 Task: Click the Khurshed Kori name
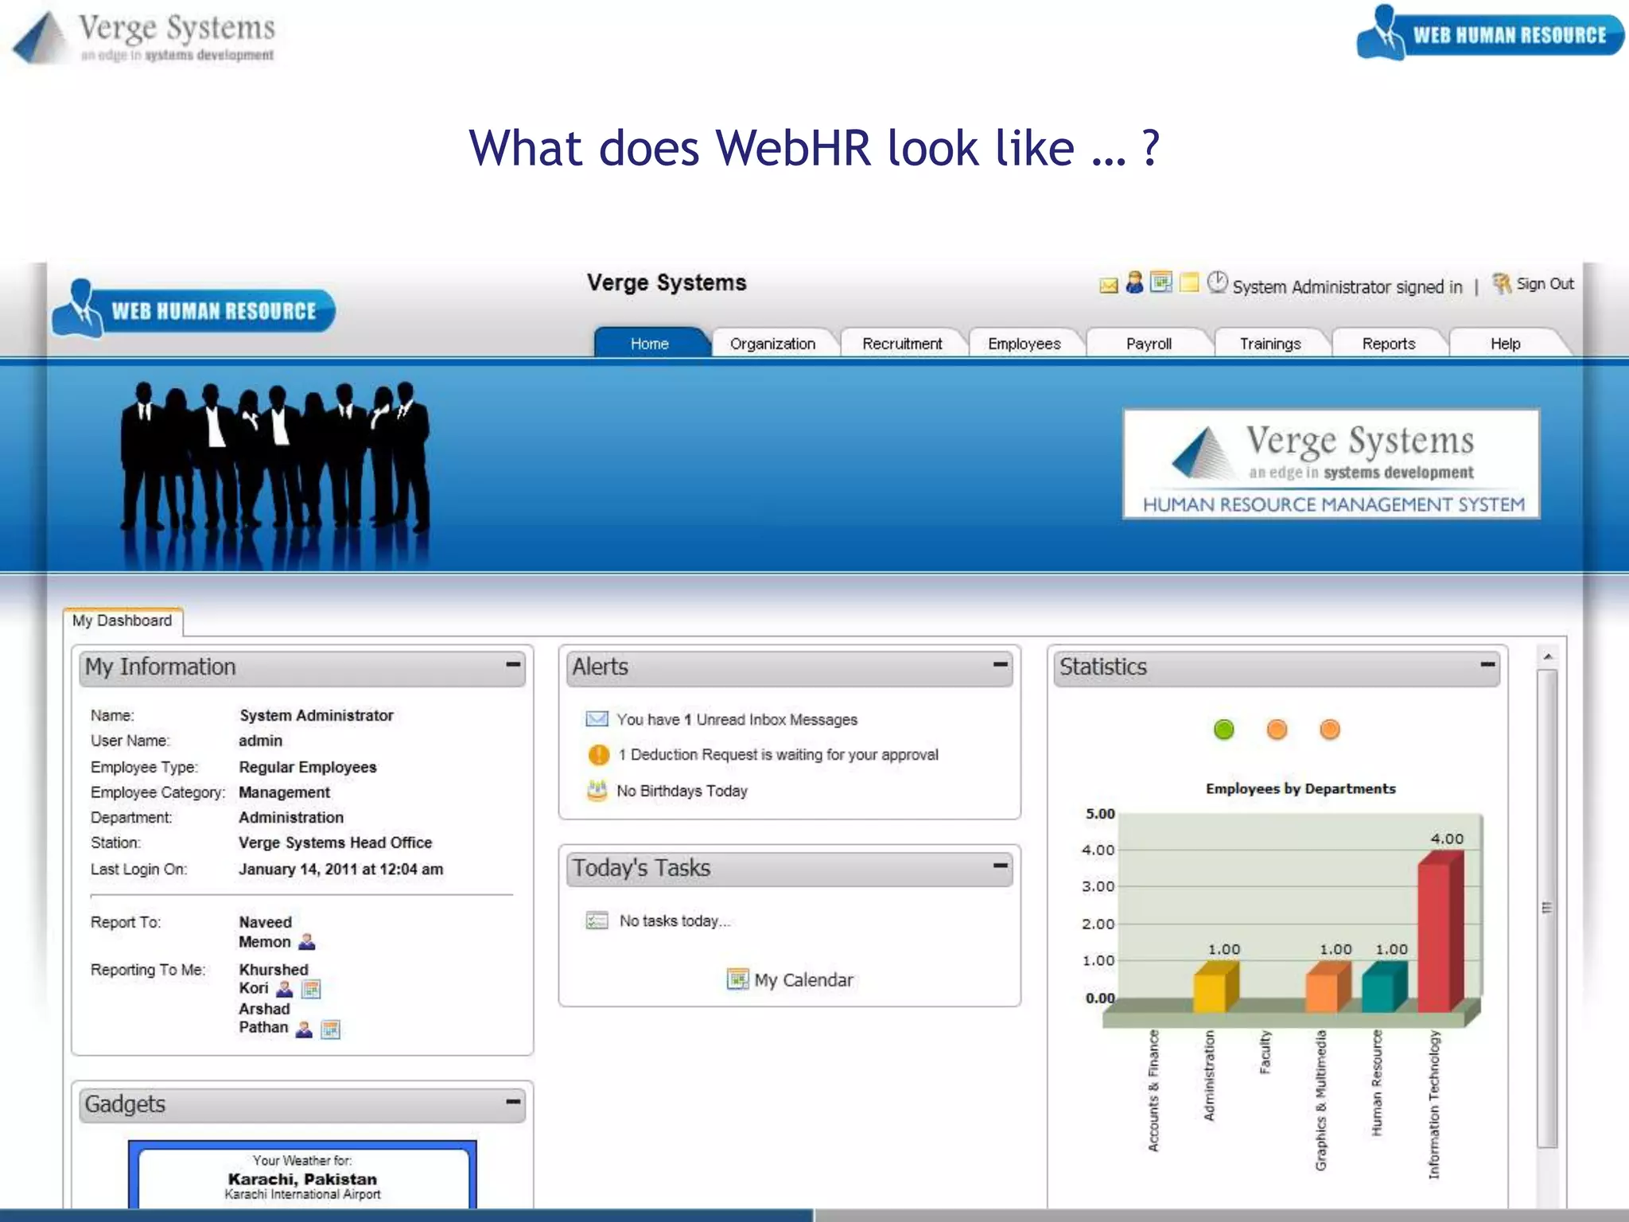click(273, 979)
